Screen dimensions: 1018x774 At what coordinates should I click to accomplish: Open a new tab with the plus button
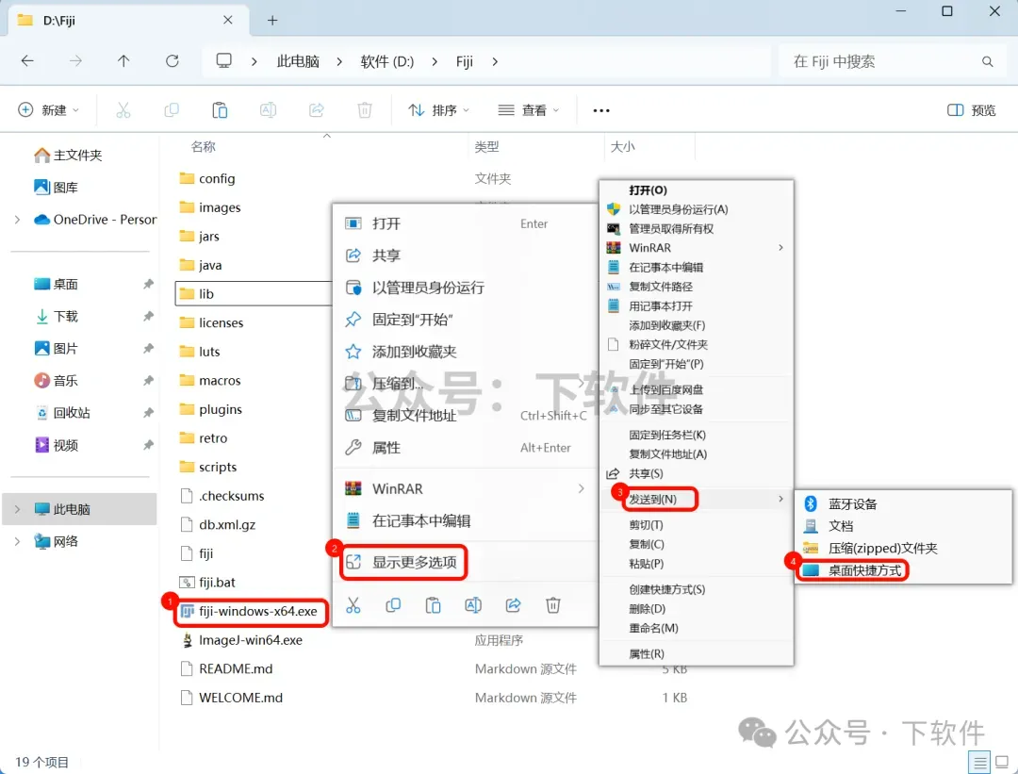272,21
